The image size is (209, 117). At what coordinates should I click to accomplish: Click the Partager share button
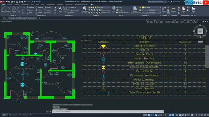(37, 2)
